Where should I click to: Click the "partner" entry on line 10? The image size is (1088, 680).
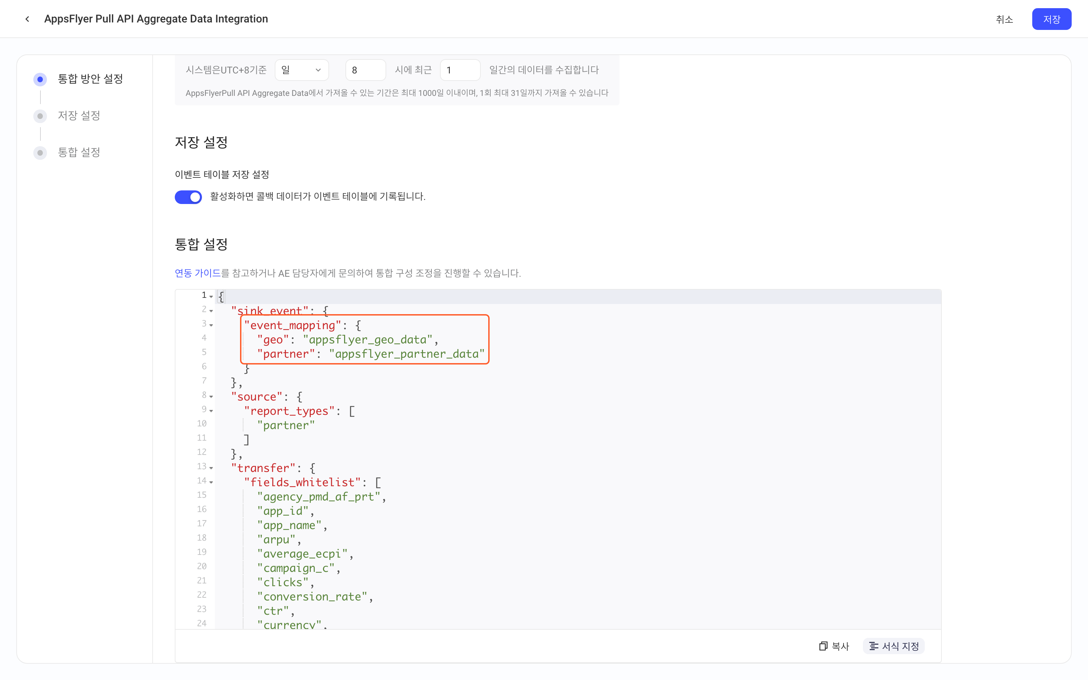click(286, 425)
